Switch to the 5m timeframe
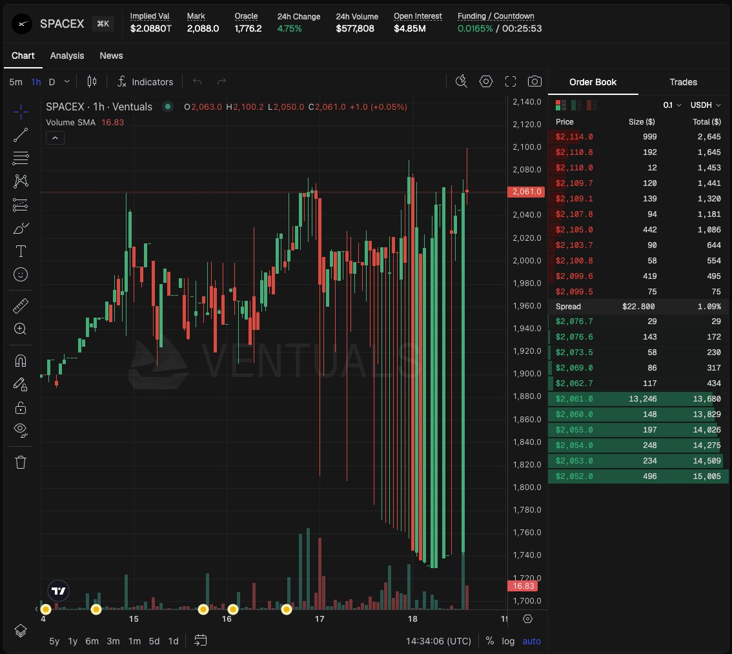The width and height of the screenshot is (732, 654). (x=16, y=82)
